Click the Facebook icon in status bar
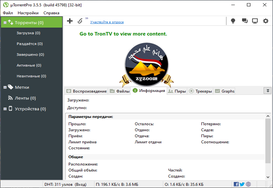The width and height of the screenshot is (273, 188). (x=236, y=184)
